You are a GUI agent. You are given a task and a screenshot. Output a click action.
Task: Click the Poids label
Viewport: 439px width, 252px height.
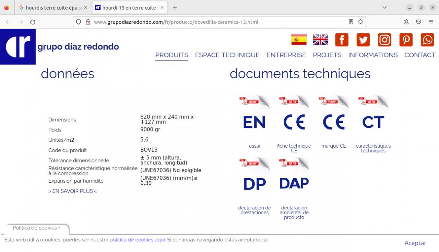point(55,130)
